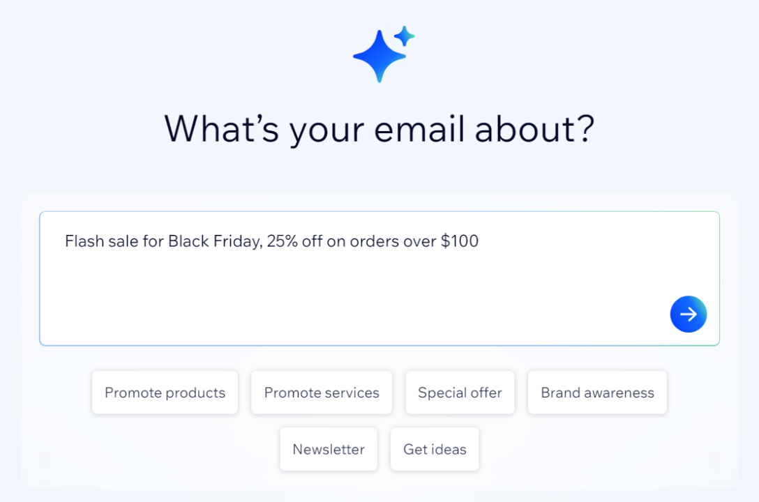This screenshot has width=759, height=502.
Task: Click the "What's your email about?" heading
Action: 379,129
